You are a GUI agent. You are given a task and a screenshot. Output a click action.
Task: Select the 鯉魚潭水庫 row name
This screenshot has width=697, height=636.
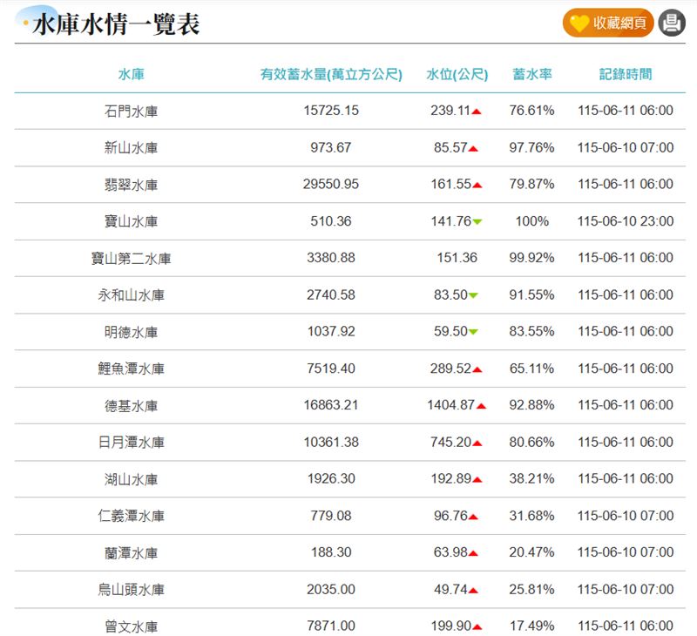(132, 369)
